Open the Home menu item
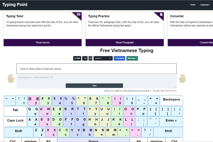The image size is (213, 142). (193, 5)
